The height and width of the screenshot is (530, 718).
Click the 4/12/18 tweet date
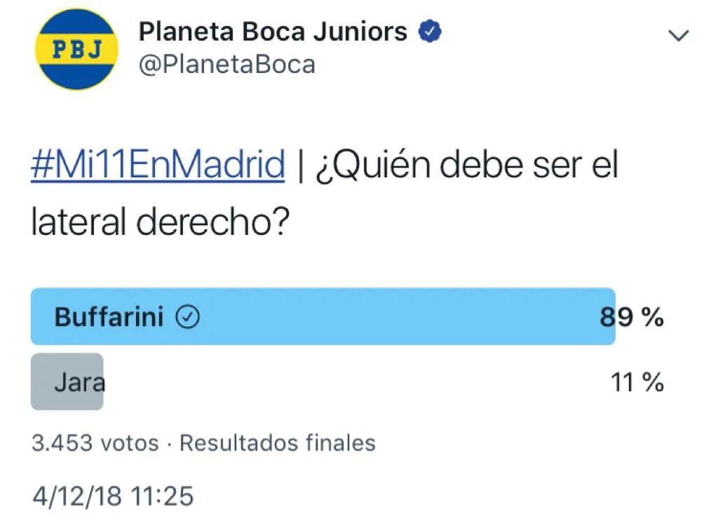[77, 496]
